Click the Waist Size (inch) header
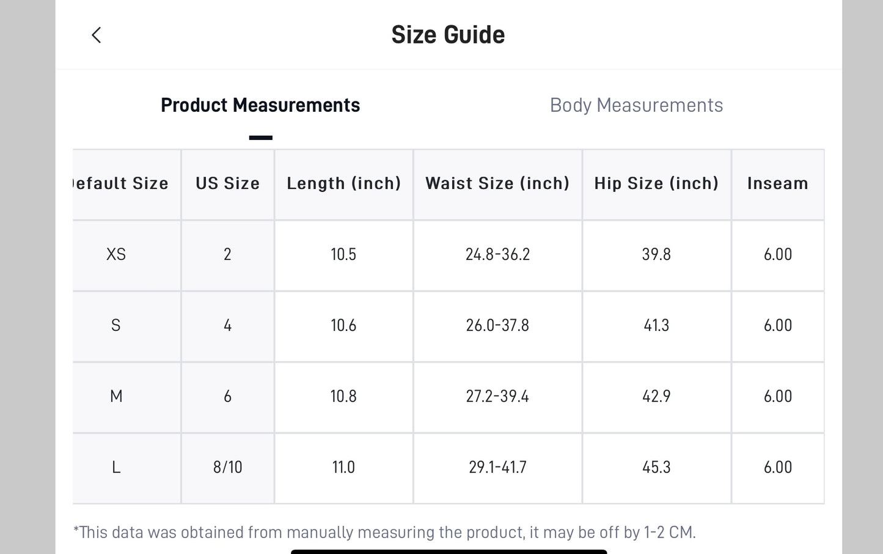The width and height of the screenshot is (883, 554). 497,183
